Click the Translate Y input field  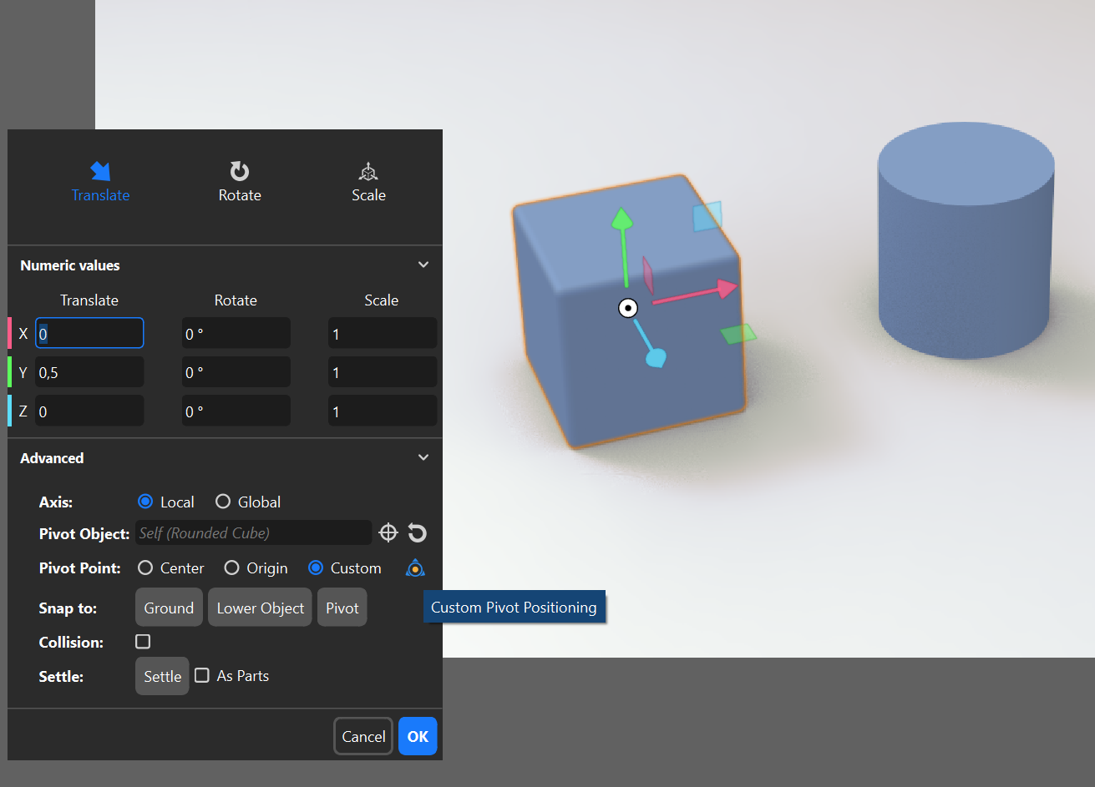89,372
